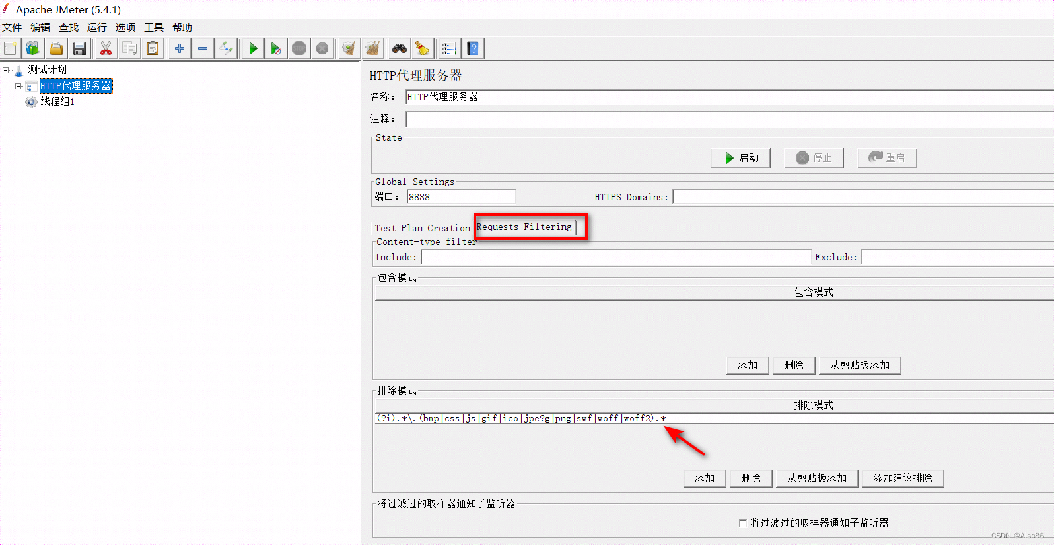The height and width of the screenshot is (545, 1054).
Task: Click 从剪贴板添加 under 排除模式 table
Action: click(817, 478)
